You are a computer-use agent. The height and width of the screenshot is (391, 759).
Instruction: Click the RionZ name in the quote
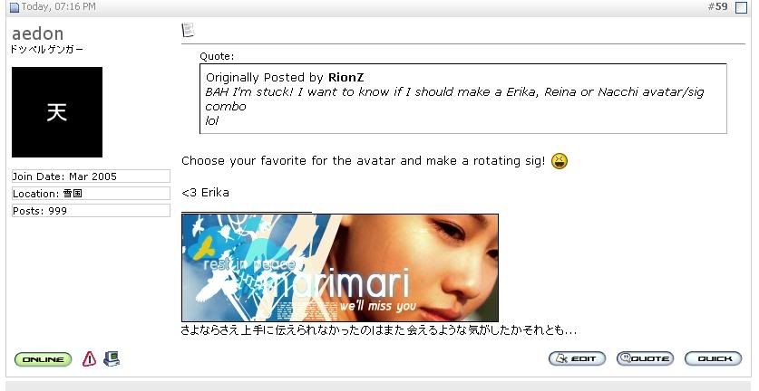[345, 77]
